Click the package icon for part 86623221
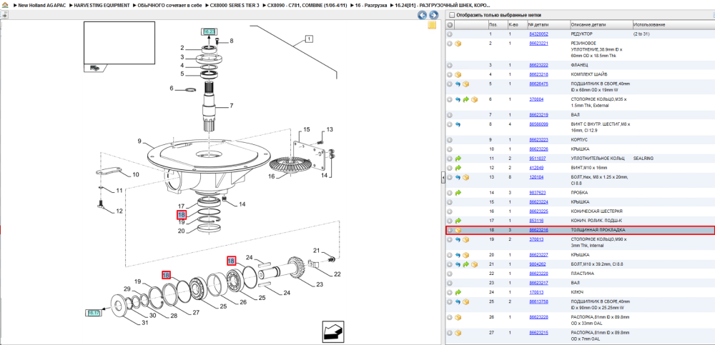The height and width of the screenshot is (345, 715). tap(458, 44)
